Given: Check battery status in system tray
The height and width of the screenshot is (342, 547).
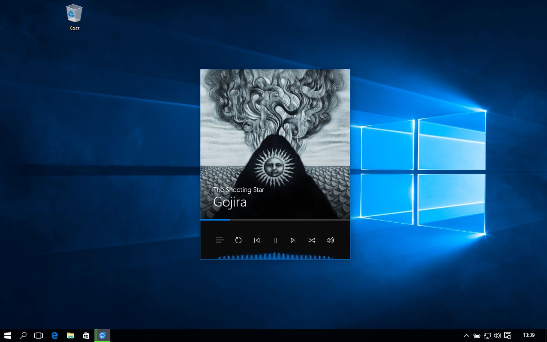Looking at the screenshot, I should [477, 336].
